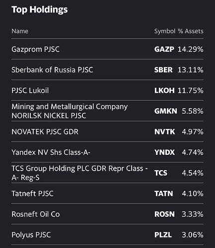Viewport: 215px width, 248px height.
Task: Select the Gazprom PJSC holding name
Action: click(x=35, y=49)
